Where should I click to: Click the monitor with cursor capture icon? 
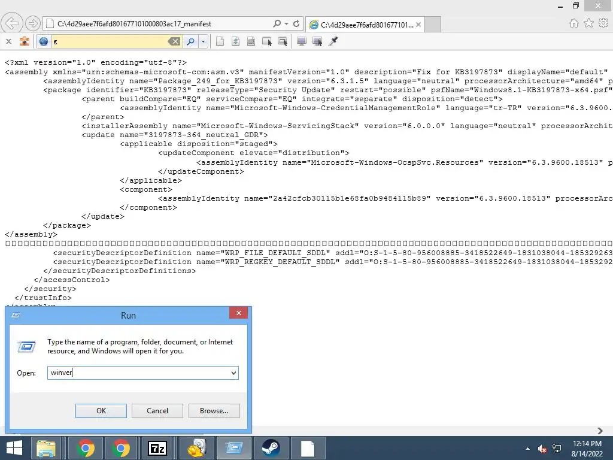(x=317, y=41)
